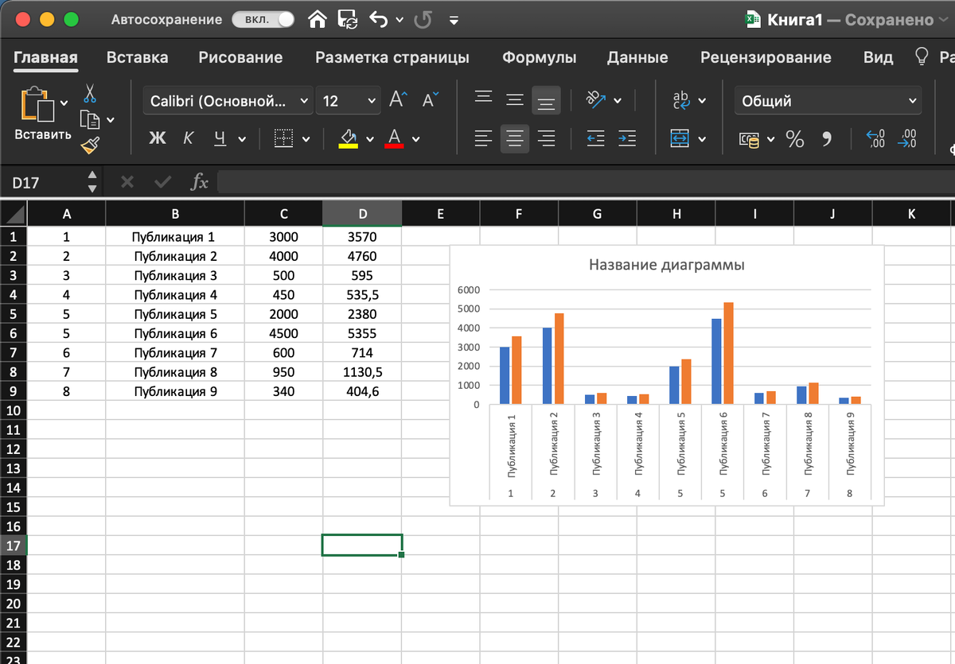Image resolution: width=955 pixels, height=664 pixels.
Task: Expand the Вставить paste options arrow
Action: click(64, 102)
